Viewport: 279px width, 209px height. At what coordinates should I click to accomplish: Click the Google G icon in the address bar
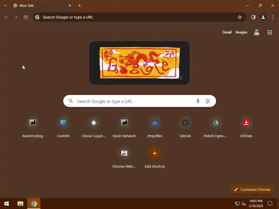[37, 17]
